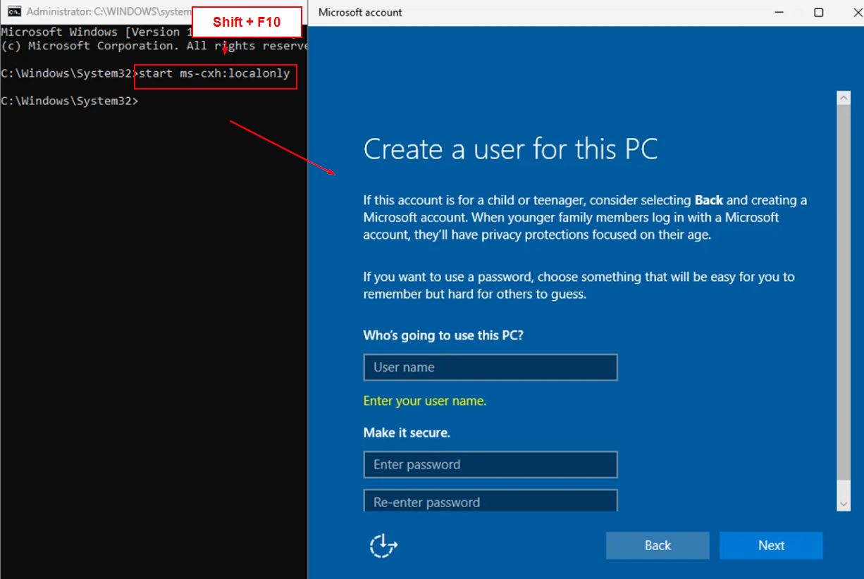This screenshot has width=864, height=579.
Task: Click the empty Command Prompt input line
Action: (211, 101)
